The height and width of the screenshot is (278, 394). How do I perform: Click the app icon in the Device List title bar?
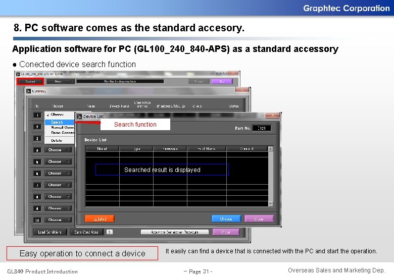80,117
